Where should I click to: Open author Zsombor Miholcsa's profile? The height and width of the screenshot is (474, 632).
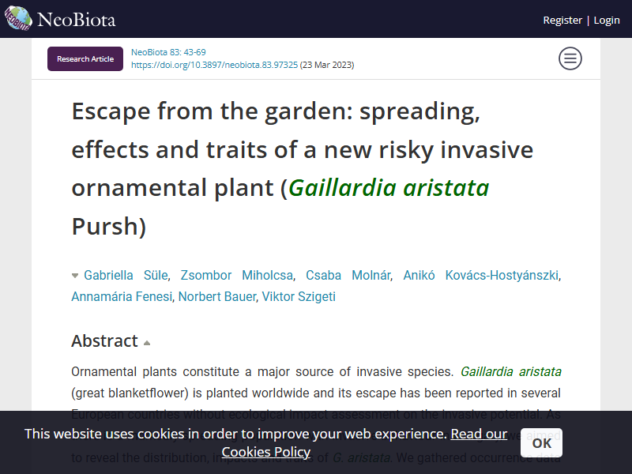[236, 275]
